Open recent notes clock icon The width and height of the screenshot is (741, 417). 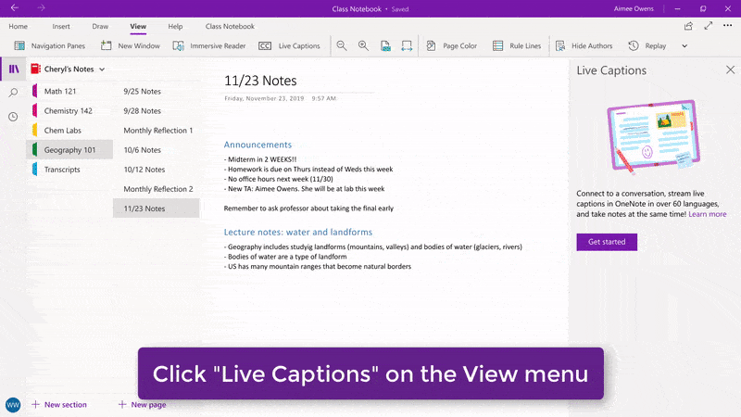coord(13,117)
